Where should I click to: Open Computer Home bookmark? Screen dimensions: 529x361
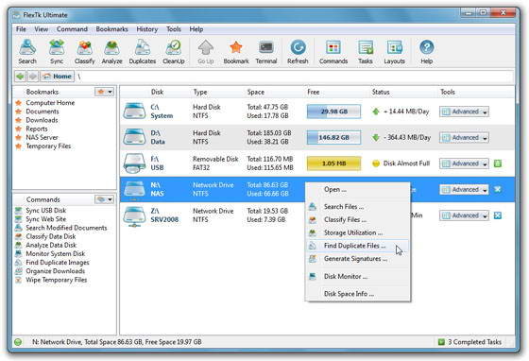50,103
